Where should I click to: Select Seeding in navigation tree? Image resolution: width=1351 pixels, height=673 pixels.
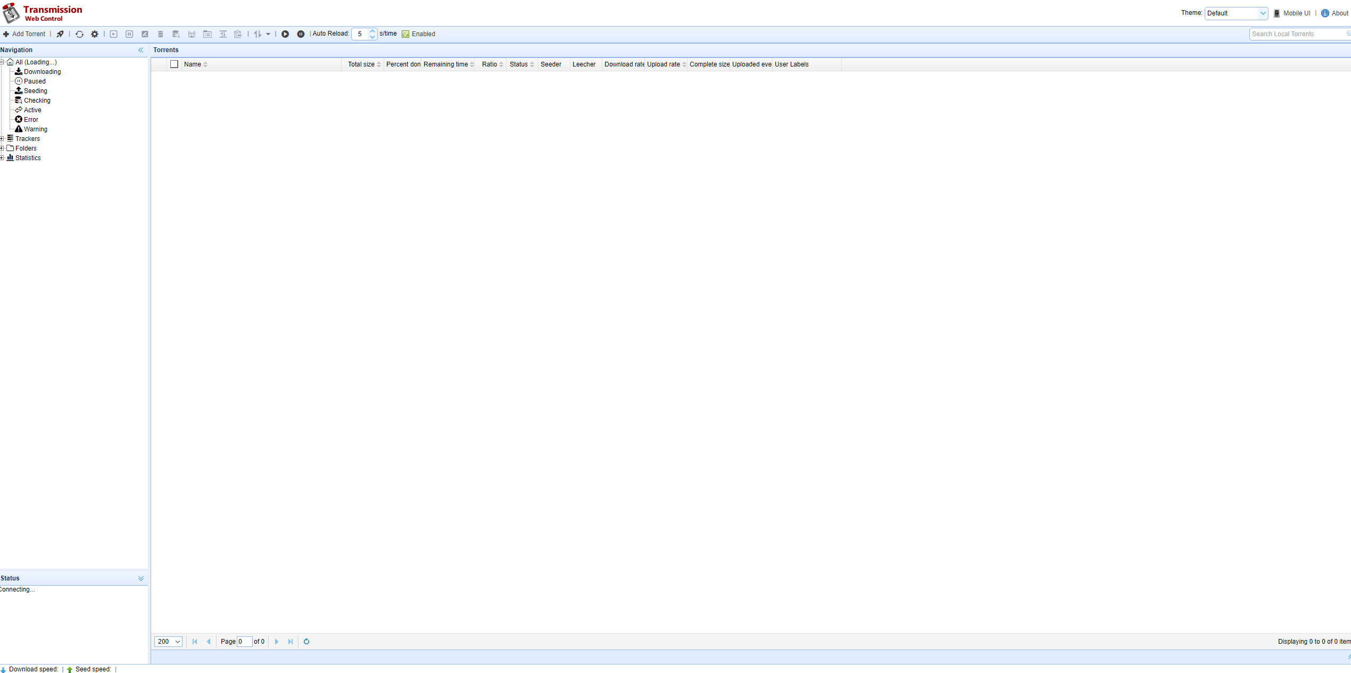35,91
